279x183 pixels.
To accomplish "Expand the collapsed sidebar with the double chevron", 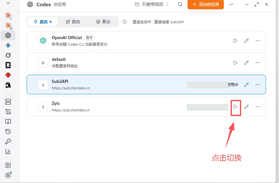I will click(8, 3).
